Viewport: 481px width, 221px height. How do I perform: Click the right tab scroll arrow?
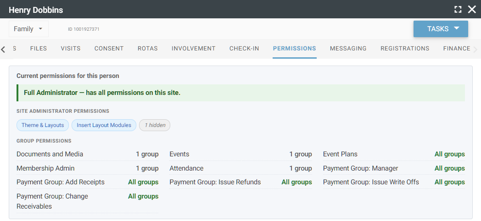tap(475, 49)
